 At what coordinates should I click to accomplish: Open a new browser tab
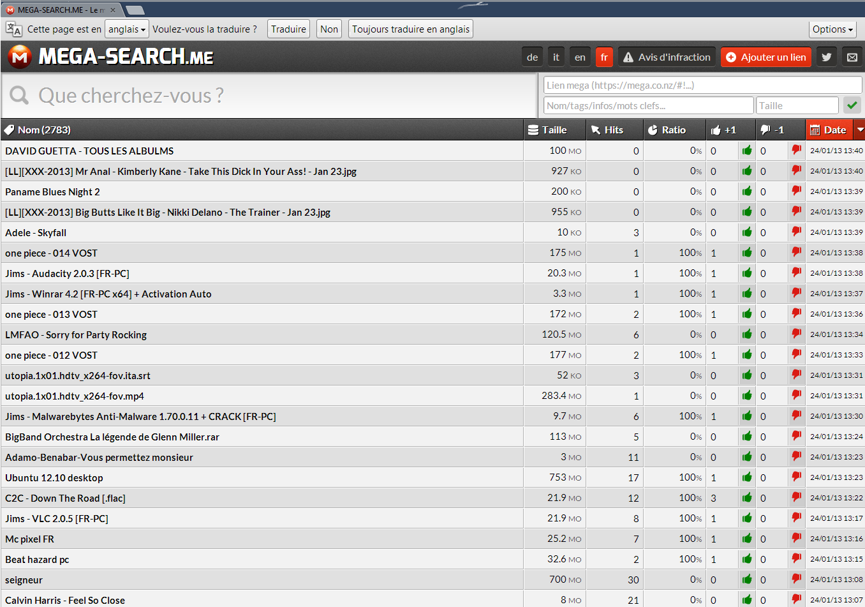135,10
